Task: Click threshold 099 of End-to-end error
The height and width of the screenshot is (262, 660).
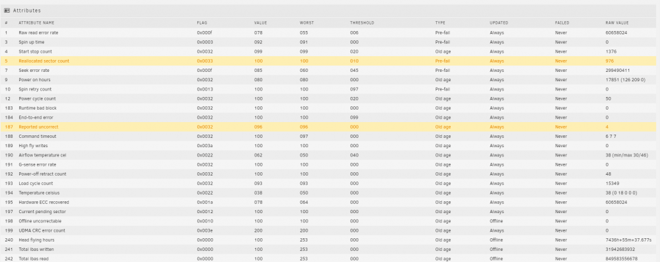Action: tap(354, 117)
